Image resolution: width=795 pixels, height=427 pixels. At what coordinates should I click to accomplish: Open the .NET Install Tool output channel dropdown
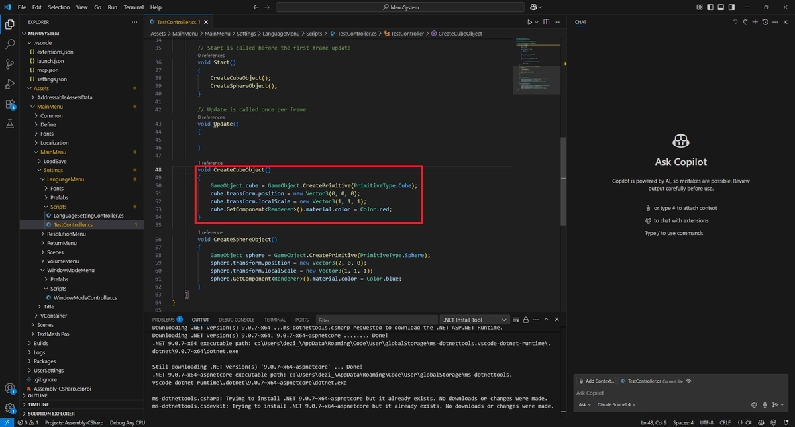pyautogui.click(x=475, y=320)
